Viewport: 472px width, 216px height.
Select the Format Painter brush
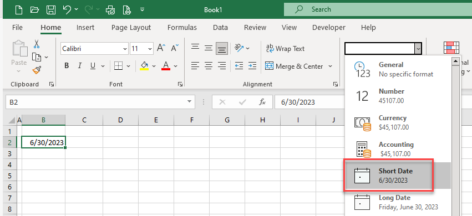click(37, 70)
